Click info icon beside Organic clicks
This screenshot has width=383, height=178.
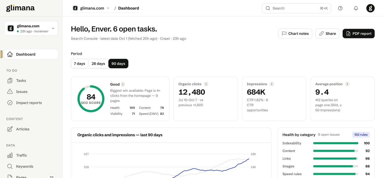[206, 84]
